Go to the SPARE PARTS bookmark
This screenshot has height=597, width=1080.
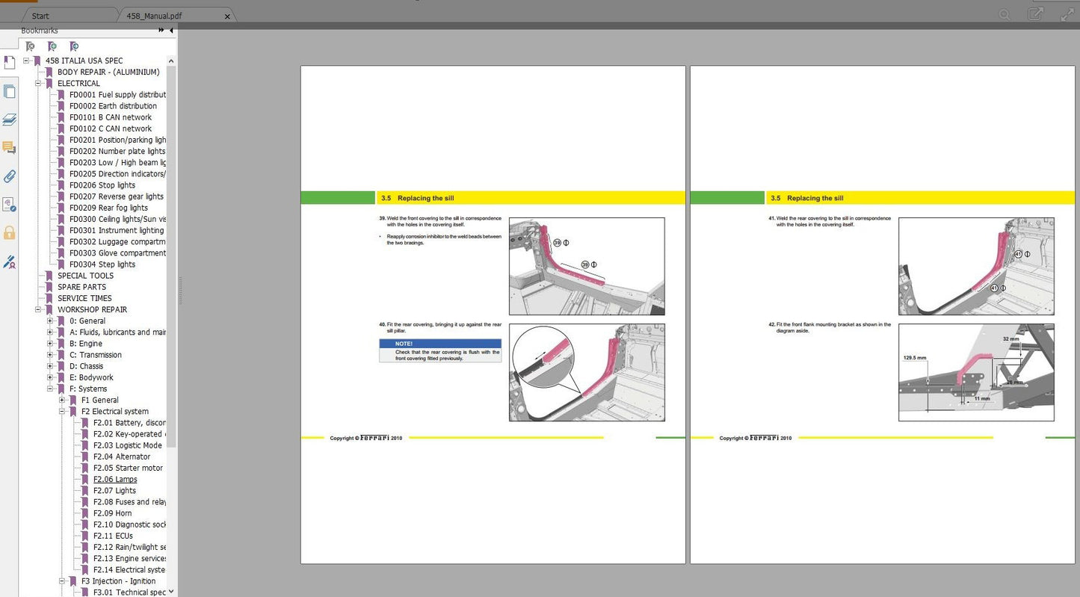pyautogui.click(x=81, y=287)
